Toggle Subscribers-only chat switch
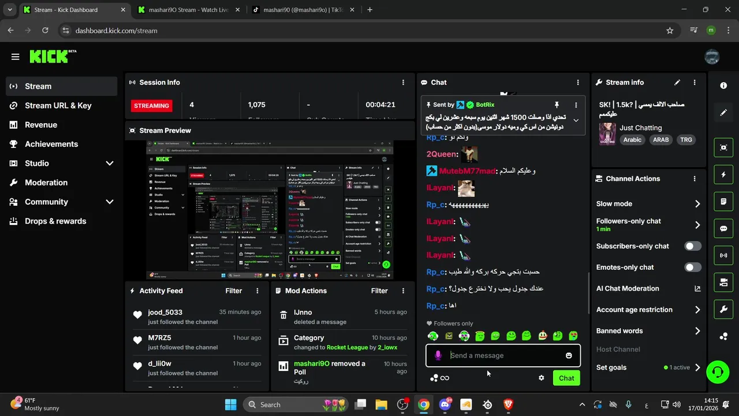 (x=693, y=246)
